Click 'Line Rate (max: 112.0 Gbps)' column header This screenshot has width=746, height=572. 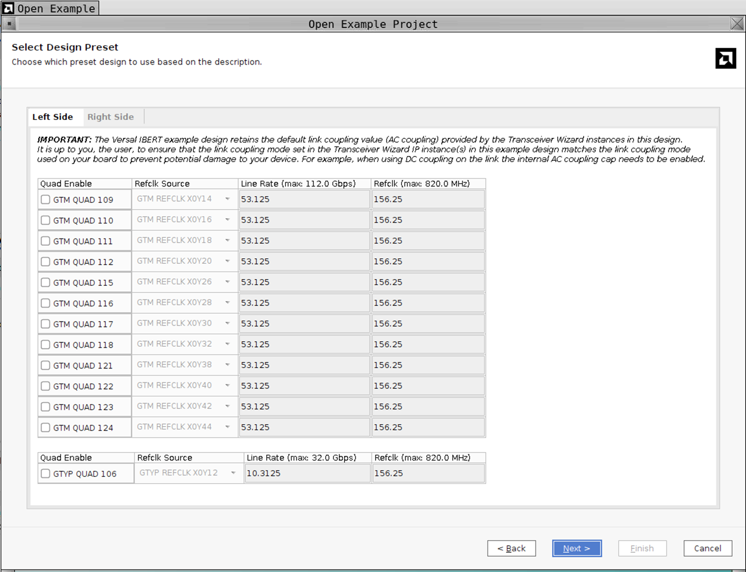tap(304, 184)
